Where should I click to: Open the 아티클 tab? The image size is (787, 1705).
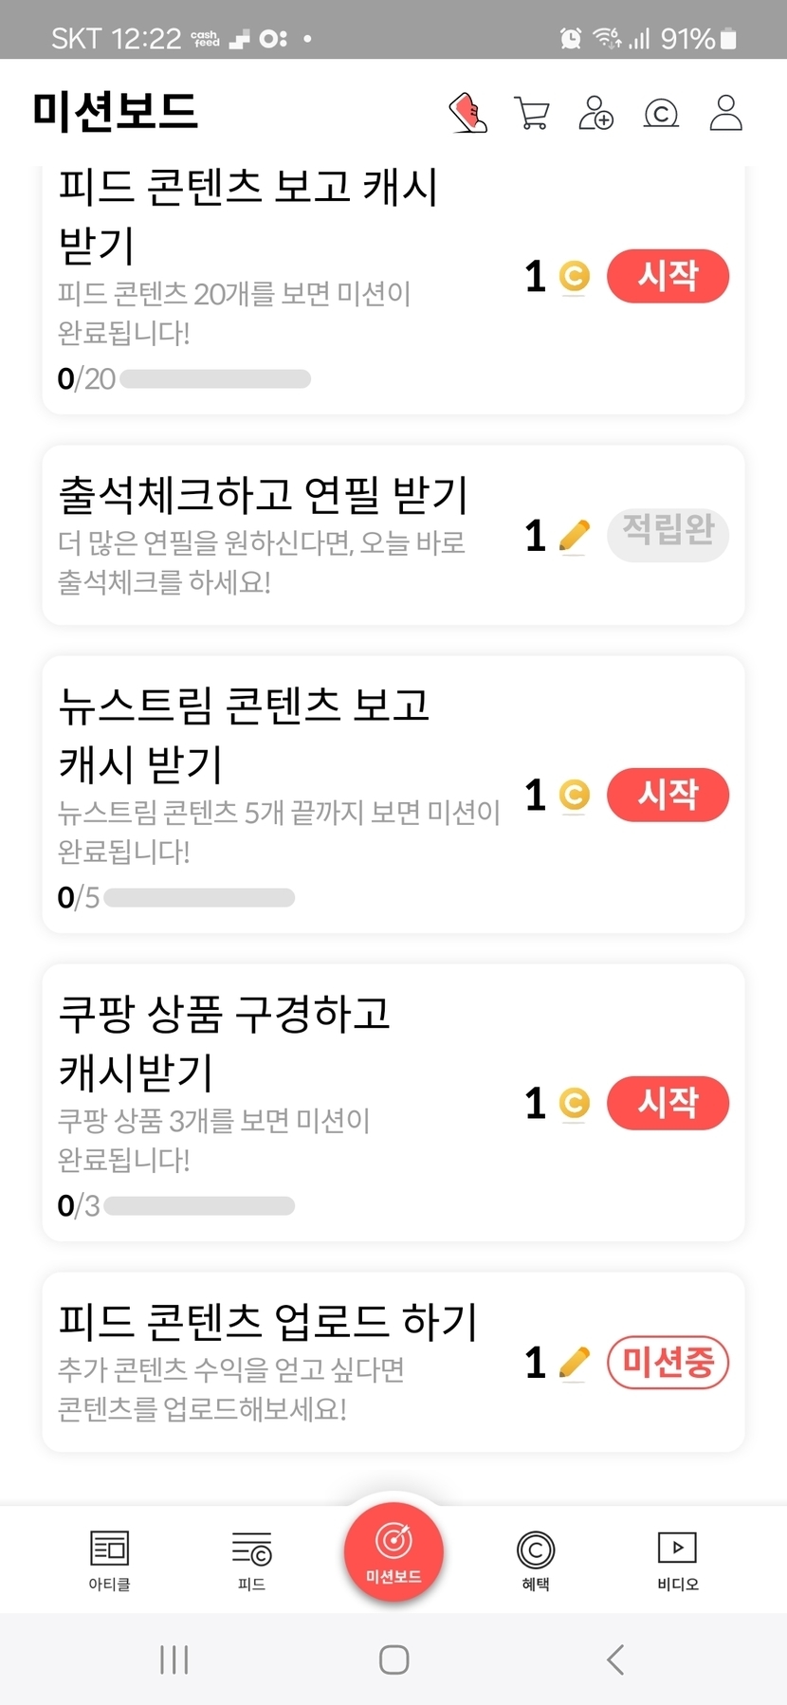(109, 1559)
